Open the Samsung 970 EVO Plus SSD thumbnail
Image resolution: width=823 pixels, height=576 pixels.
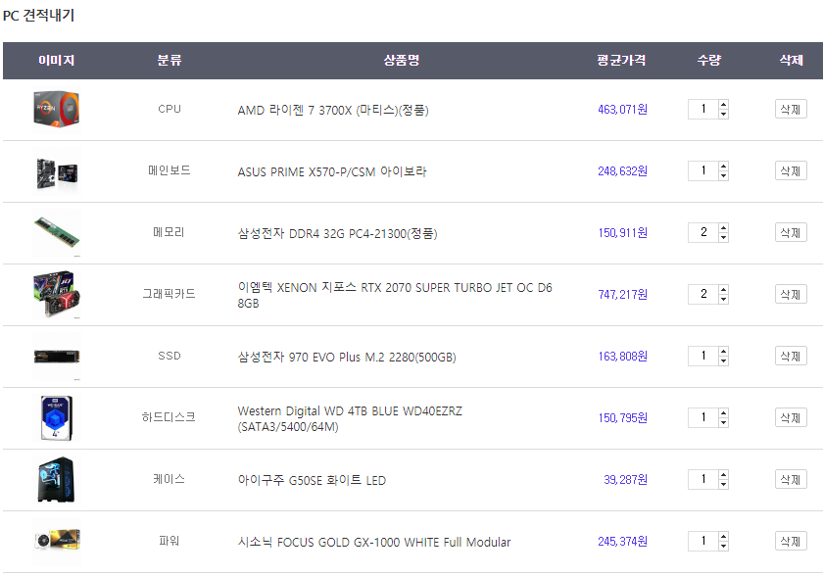57,357
